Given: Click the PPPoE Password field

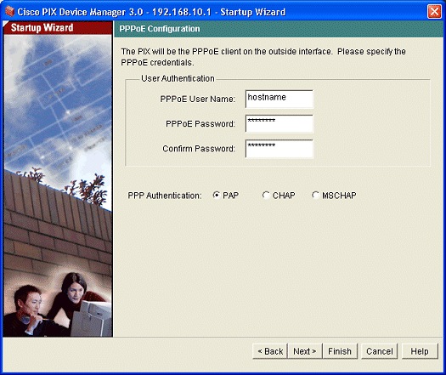Looking at the screenshot, I should [x=279, y=123].
